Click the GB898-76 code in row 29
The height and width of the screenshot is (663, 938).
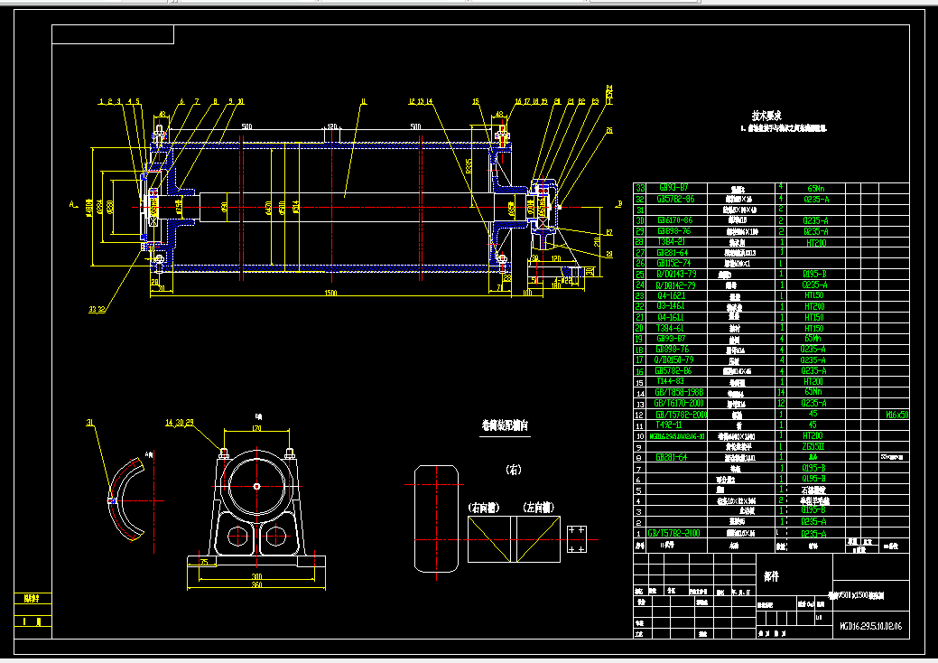point(673,231)
